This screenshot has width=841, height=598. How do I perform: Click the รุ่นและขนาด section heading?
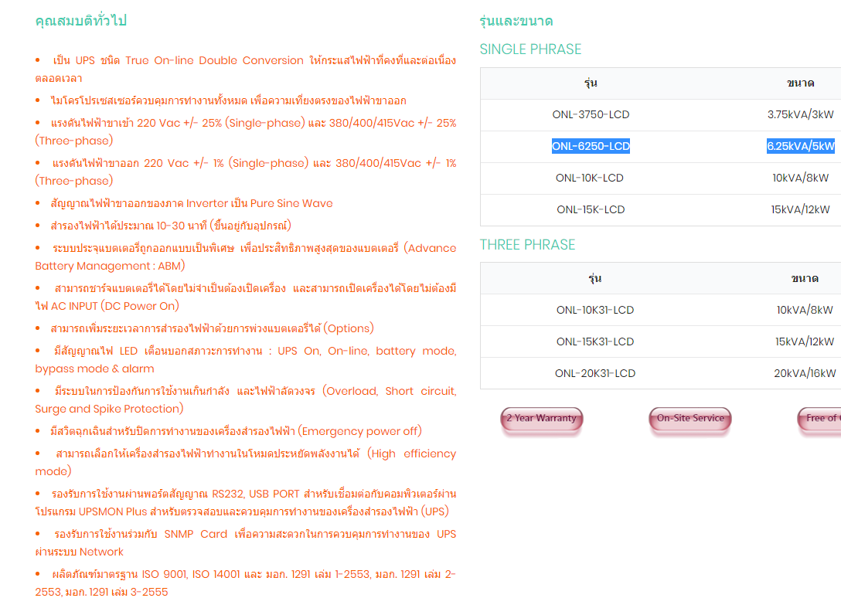point(516,21)
